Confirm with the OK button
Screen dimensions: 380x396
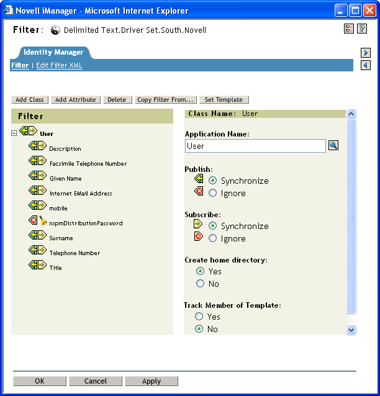coord(40,381)
